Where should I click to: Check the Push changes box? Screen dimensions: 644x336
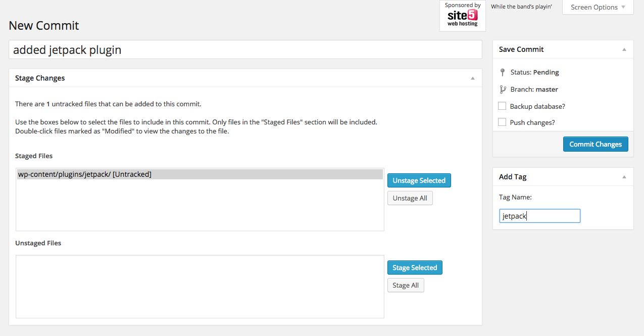tap(502, 122)
